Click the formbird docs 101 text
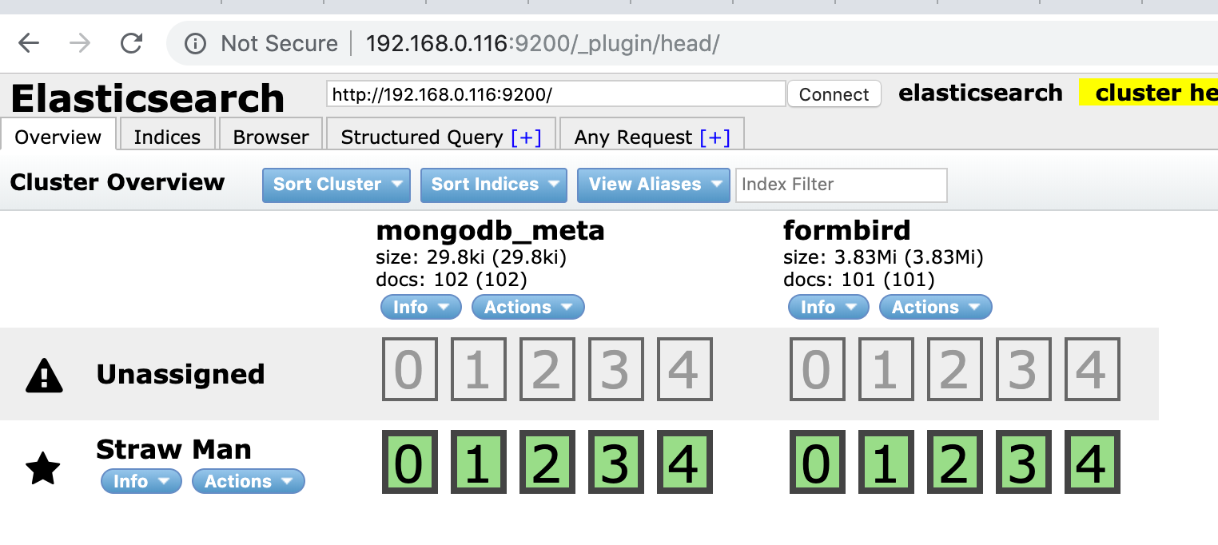This screenshot has height=545, width=1218. (x=859, y=280)
